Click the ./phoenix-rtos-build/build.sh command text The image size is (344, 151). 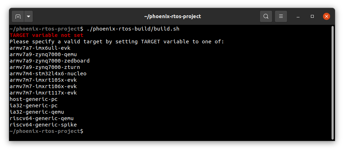[133, 29]
